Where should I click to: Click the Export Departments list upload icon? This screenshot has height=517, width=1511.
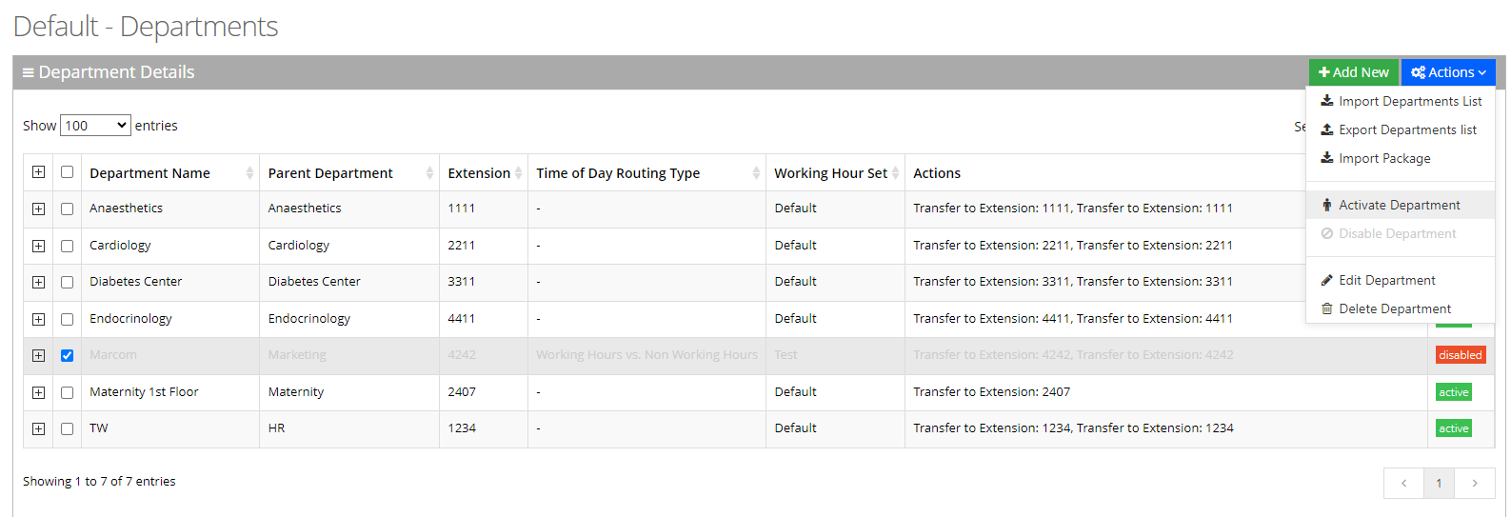[x=1326, y=129]
